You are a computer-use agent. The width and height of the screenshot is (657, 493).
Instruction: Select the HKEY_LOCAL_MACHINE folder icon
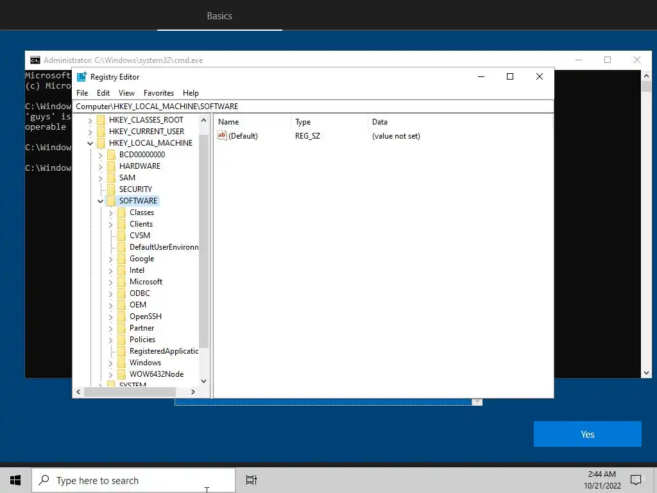[x=101, y=143]
